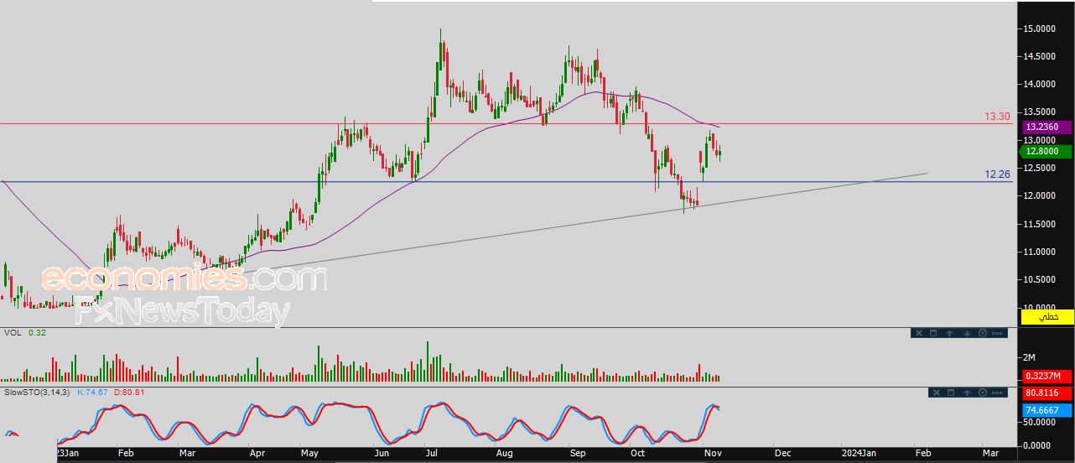Open more options for SlowSTO panel
Image resolution: width=1075 pixels, height=463 pixels.
(x=997, y=393)
